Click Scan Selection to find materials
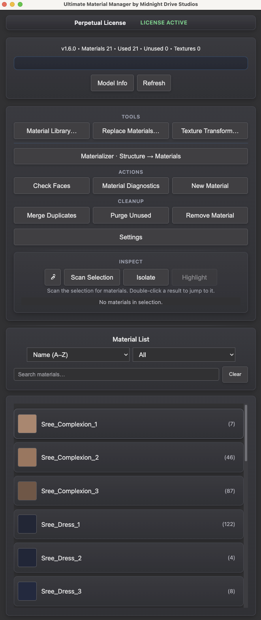 click(92, 277)
